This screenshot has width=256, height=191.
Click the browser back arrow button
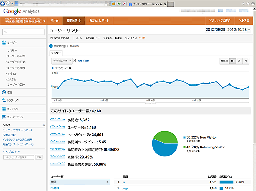coord(2,3)
